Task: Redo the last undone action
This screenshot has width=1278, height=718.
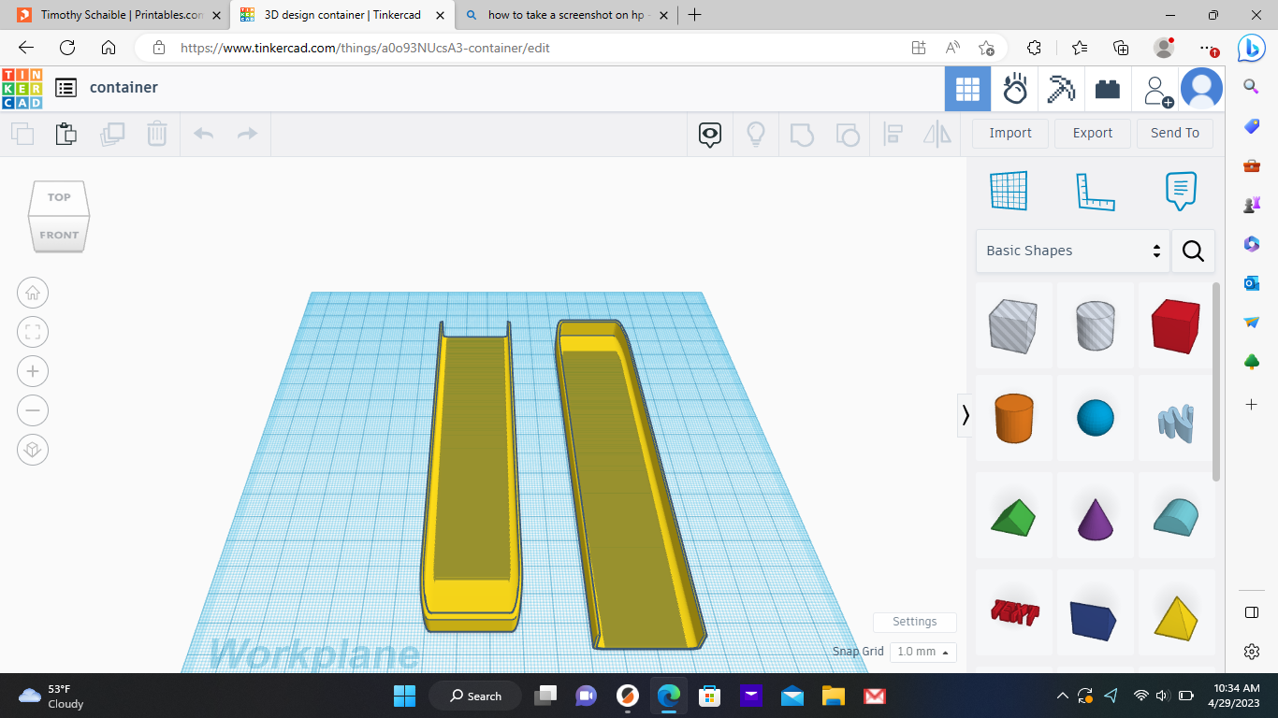Action: point(247,134)
